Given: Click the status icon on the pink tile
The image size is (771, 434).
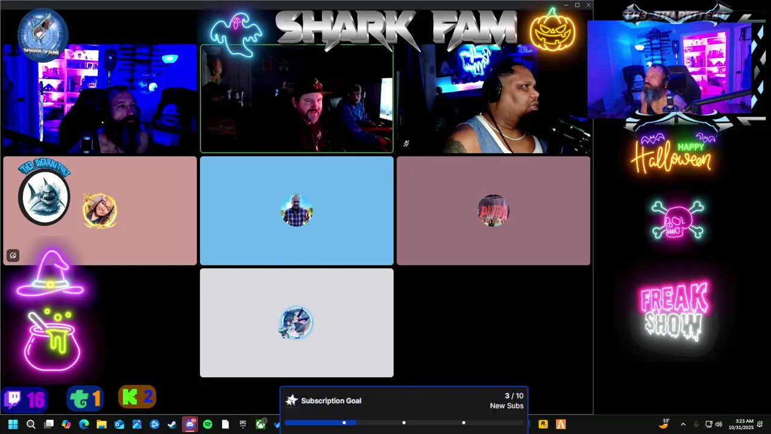Looking at the screenshot, I should coord(13,256).
